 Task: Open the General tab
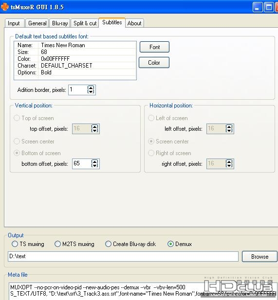[37, 23]
